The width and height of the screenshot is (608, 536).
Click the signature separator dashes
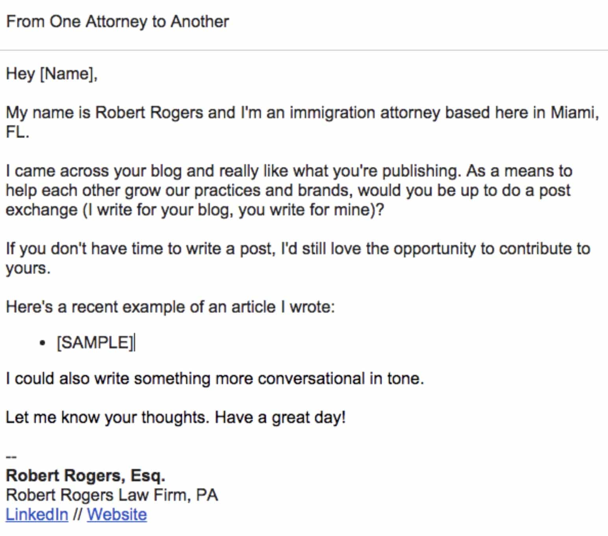click(11, 457)
